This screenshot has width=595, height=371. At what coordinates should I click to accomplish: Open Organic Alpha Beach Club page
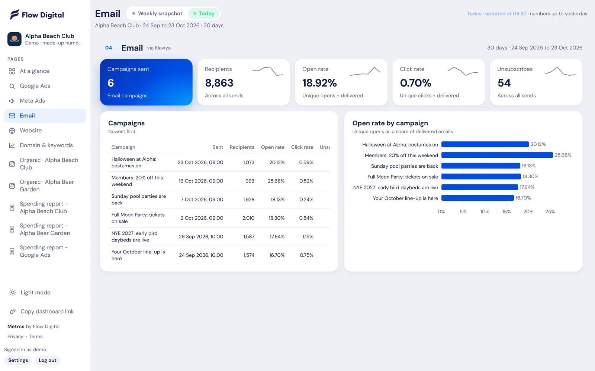coord(45,164)
